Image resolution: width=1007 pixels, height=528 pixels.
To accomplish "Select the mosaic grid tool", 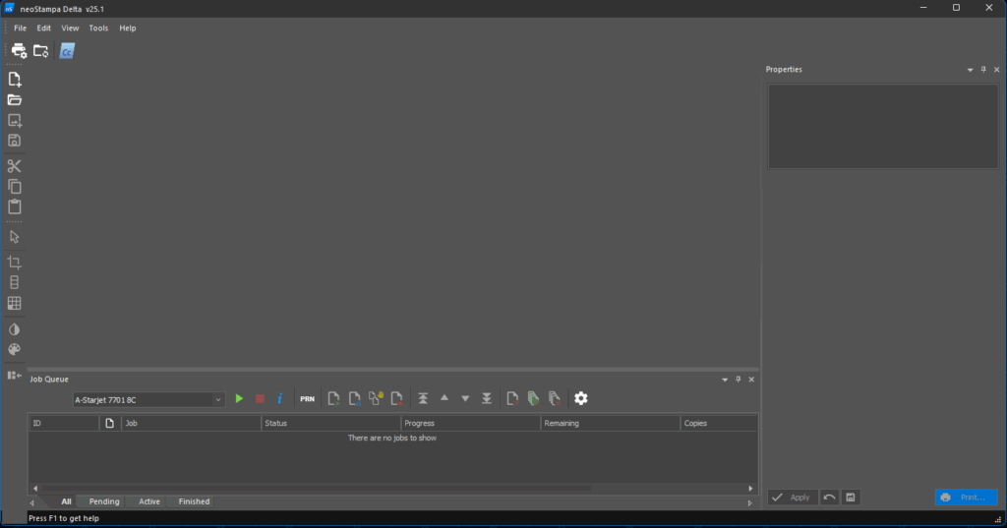I will pyautogui.click(x=15, y=304).
